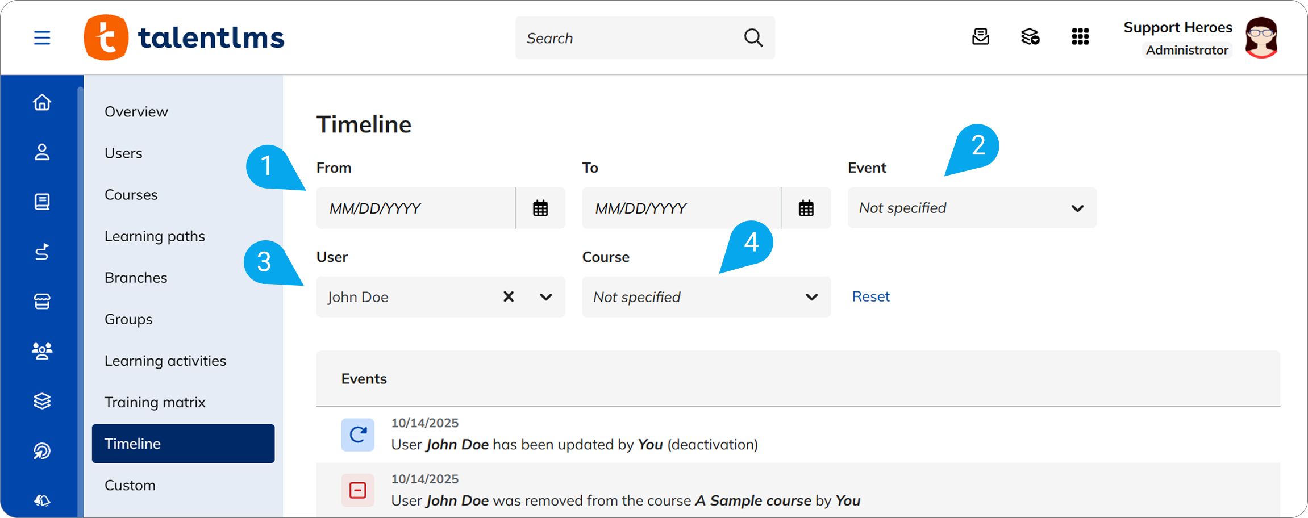
Task: Click the Timeline page heading
Action: [x=364, y=124]
